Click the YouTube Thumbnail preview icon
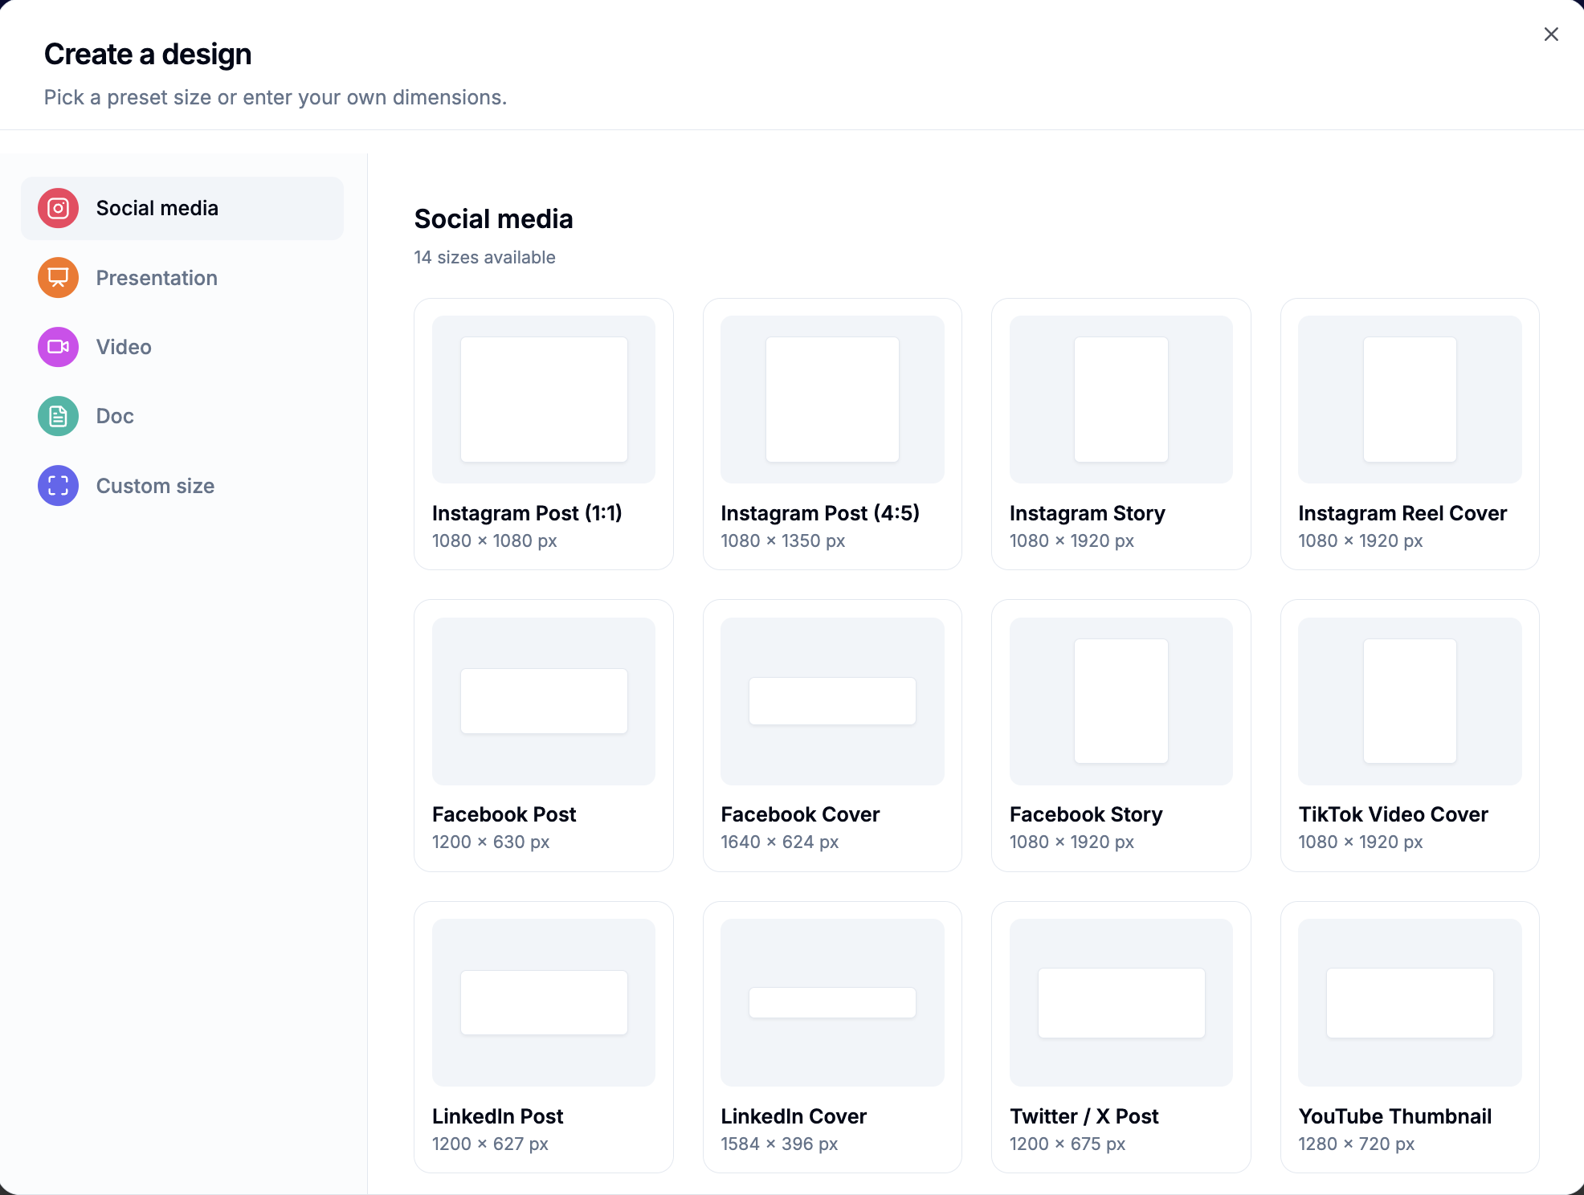This screenshot has height=1195, width=1584. pyautogui.click(x=1409, y=1001)
